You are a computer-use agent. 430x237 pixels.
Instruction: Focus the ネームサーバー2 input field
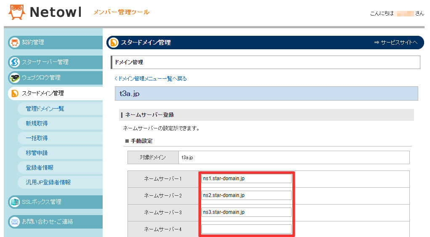246,195
